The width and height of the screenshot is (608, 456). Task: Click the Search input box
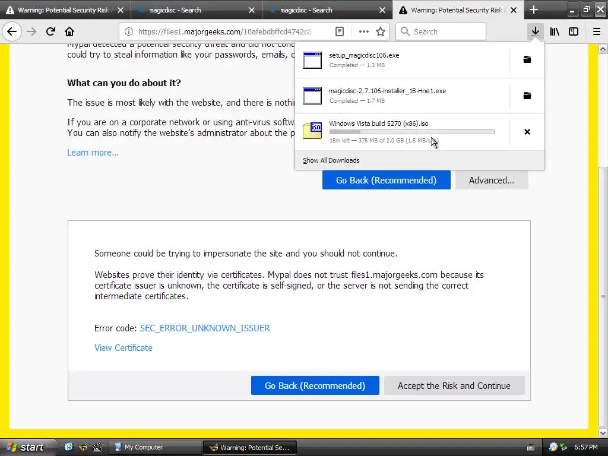(x=441, y=31)
